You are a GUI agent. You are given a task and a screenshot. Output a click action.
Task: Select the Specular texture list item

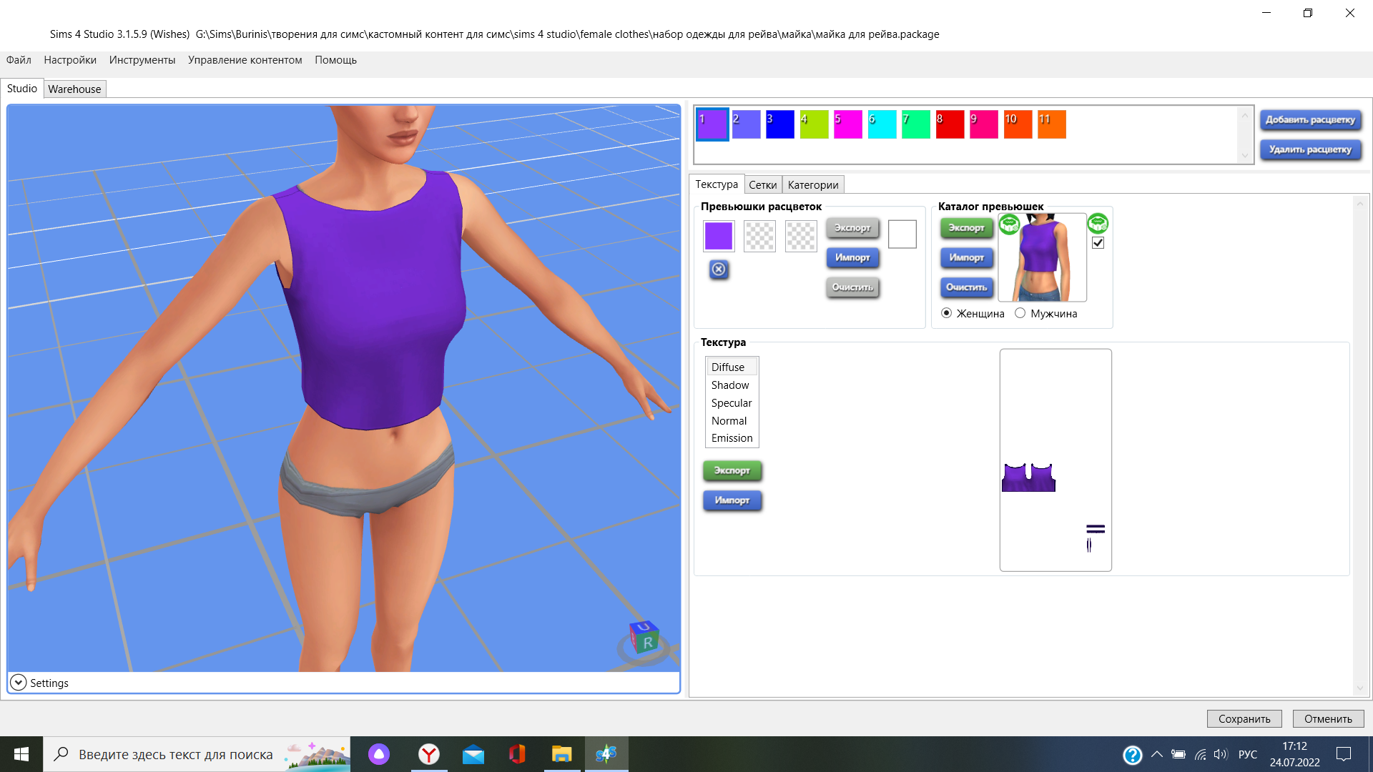pyautogui.click(x=731, y=402)
